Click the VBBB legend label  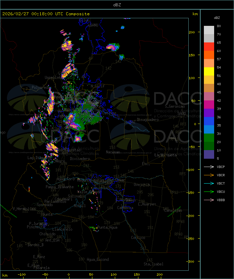point(221,200)
